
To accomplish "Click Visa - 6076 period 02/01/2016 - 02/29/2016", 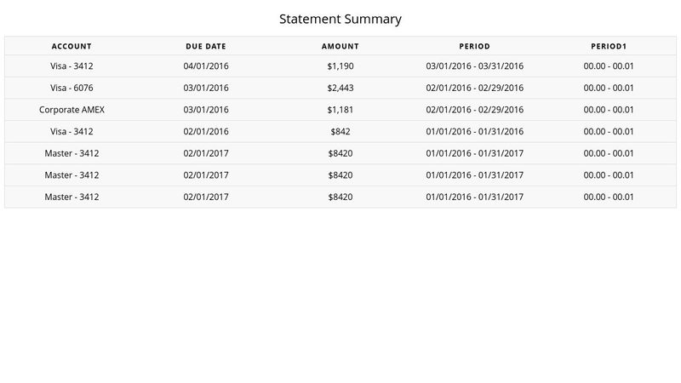I will (475, 89).
